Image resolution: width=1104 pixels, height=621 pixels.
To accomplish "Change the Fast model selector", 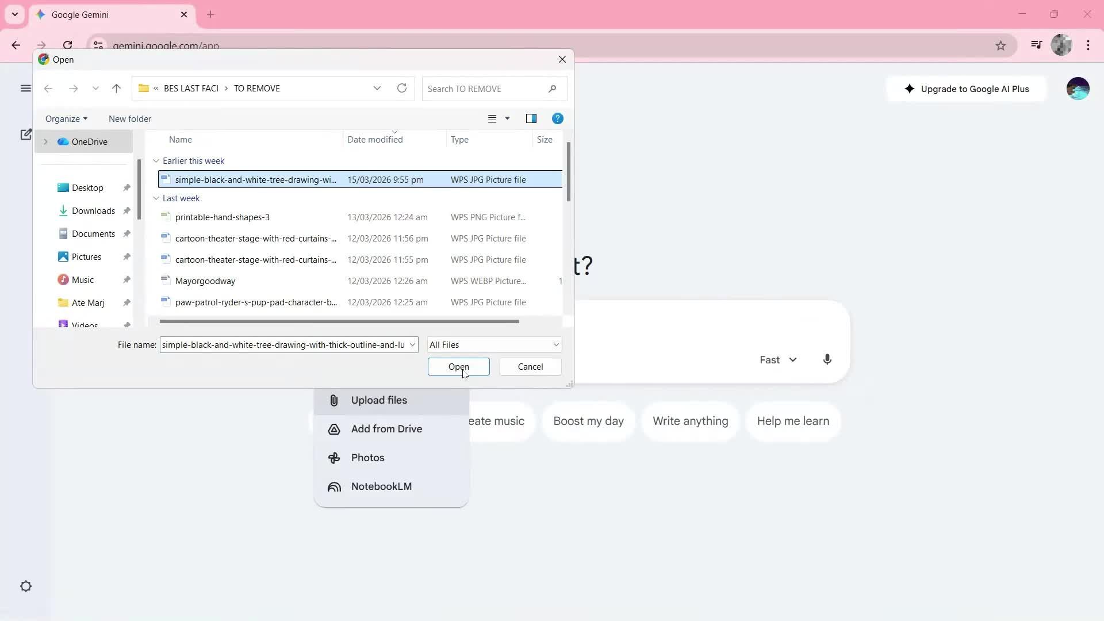I will pyautogui.click(x=777, y=359).
